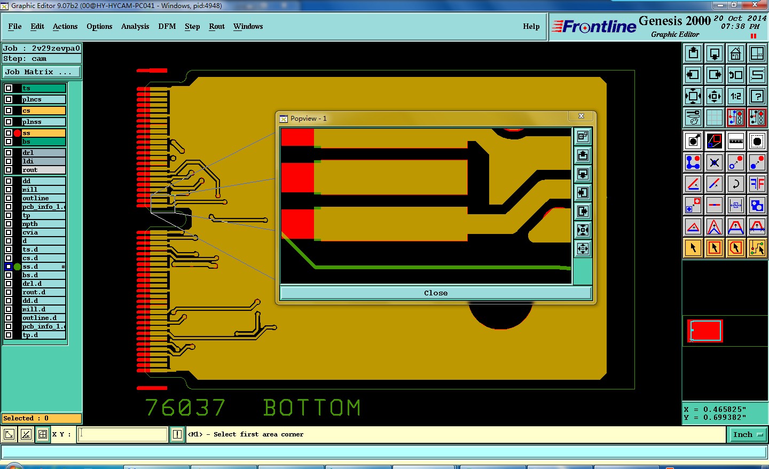Toggle the ts layer checkbox
The width and height of the screenshot is (769, 469).
tap(9, 88)
